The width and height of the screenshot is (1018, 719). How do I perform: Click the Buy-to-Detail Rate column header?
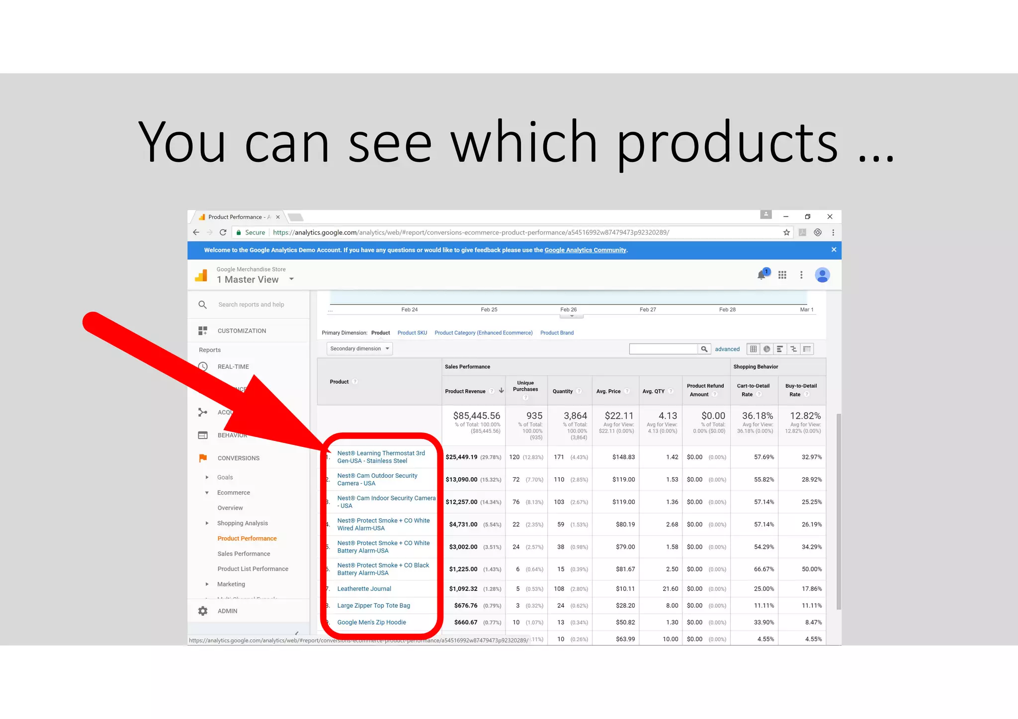(801, 390)
